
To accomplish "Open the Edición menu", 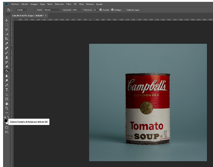I will (25, 4).
